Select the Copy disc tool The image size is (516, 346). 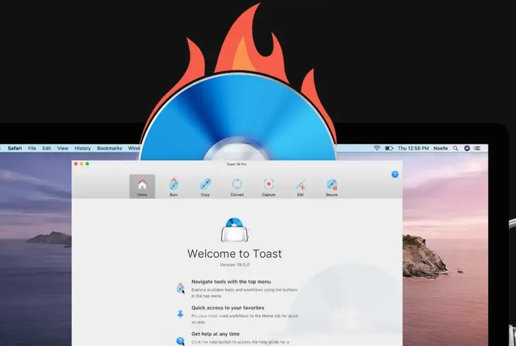(205, 186)
